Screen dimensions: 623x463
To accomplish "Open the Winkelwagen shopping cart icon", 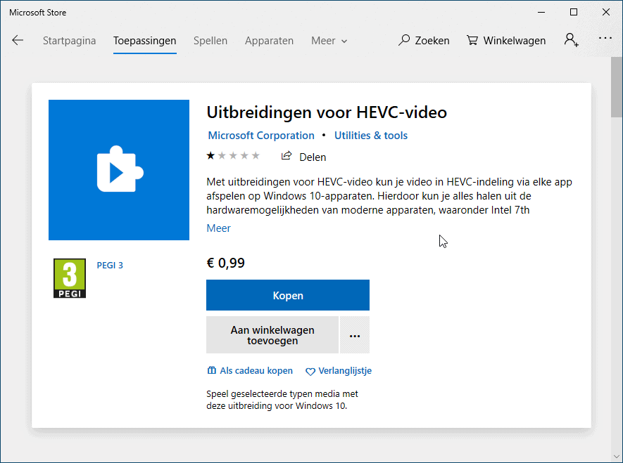I will (x=472, y=40).
